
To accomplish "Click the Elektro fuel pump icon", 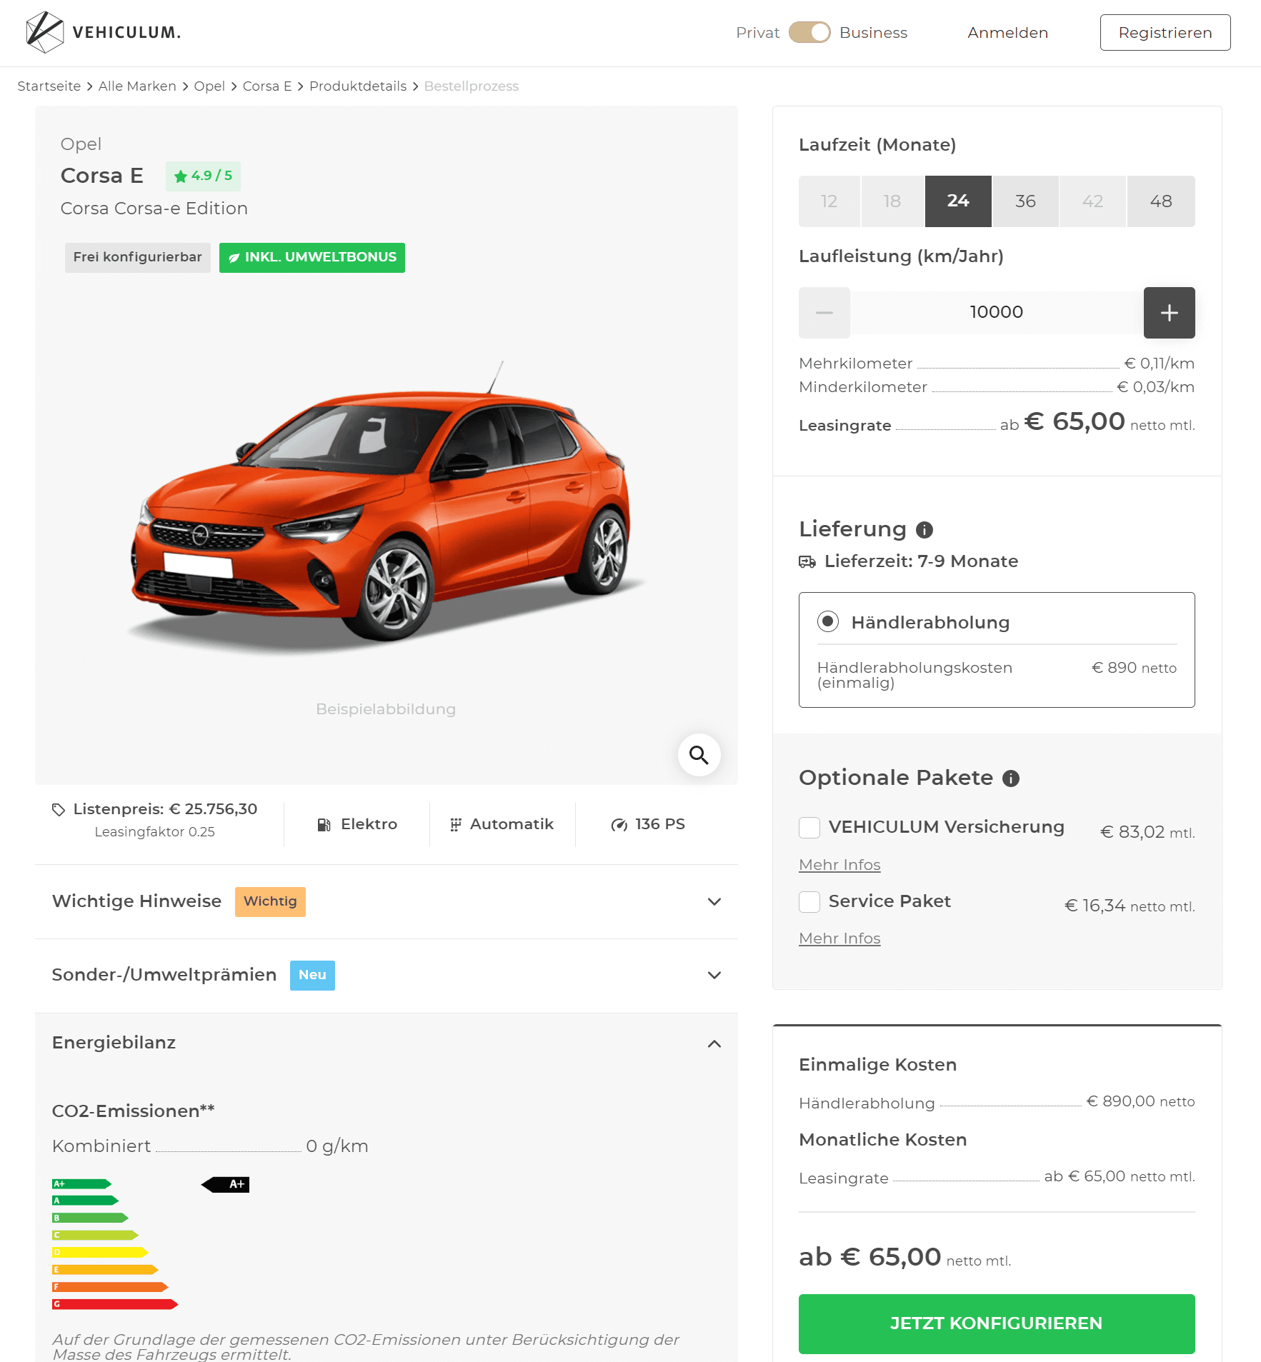I will pos(324,825).
